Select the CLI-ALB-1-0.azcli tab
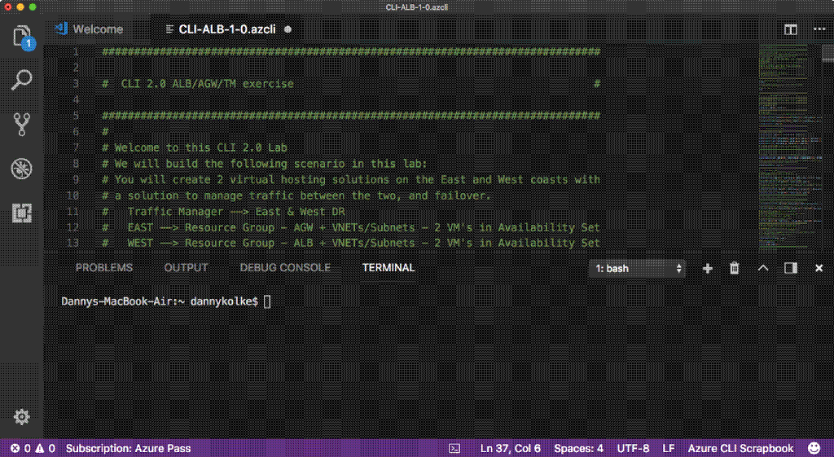 pos(227,29)
